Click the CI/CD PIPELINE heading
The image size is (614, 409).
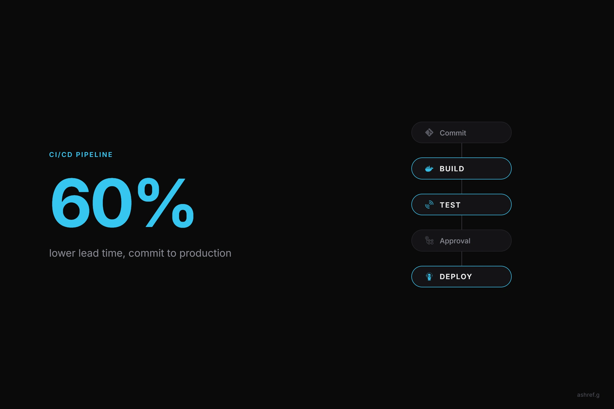click(81, 155)
